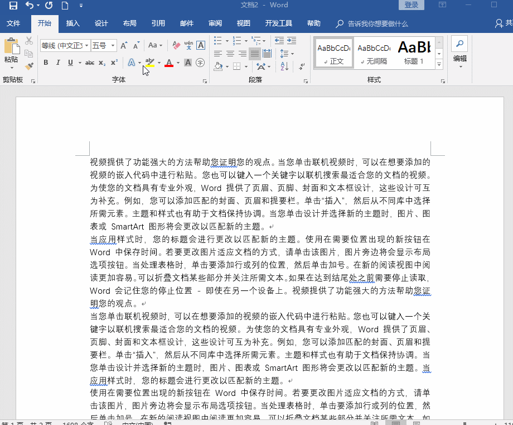The image size is (513, 425).
Task: Open the Format Painter tool
Action: click(30, 66)
